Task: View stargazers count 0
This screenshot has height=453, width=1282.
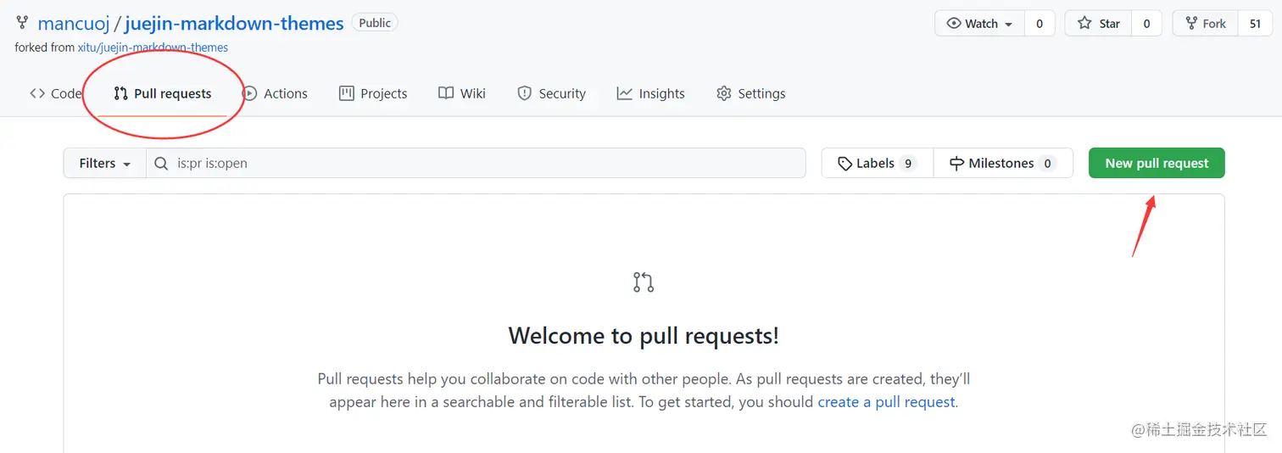Action: click(x=1146, y=24)
